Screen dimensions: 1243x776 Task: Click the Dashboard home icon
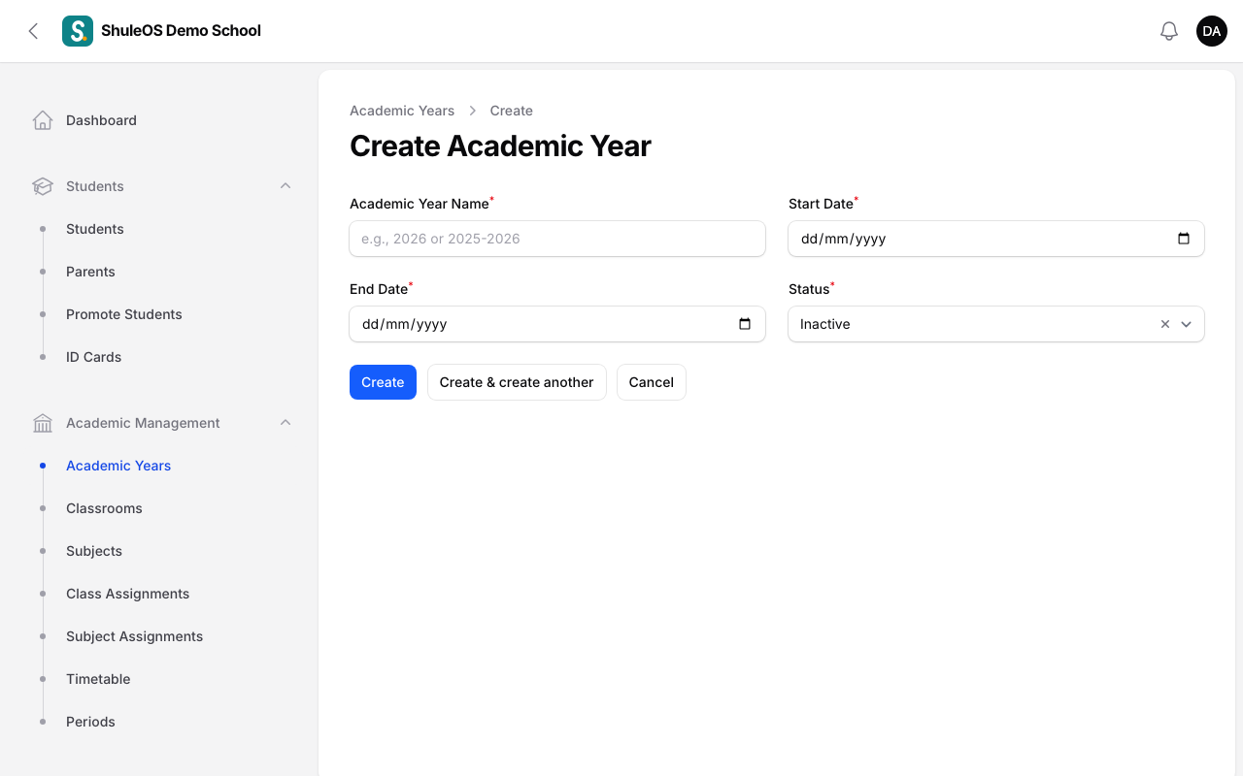pyautogui.click(x=43, y=120)
